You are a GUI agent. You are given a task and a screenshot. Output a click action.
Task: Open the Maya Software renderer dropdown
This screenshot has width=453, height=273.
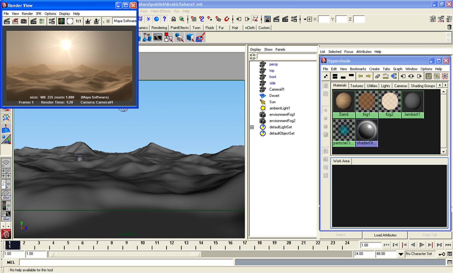click(125, 21)
